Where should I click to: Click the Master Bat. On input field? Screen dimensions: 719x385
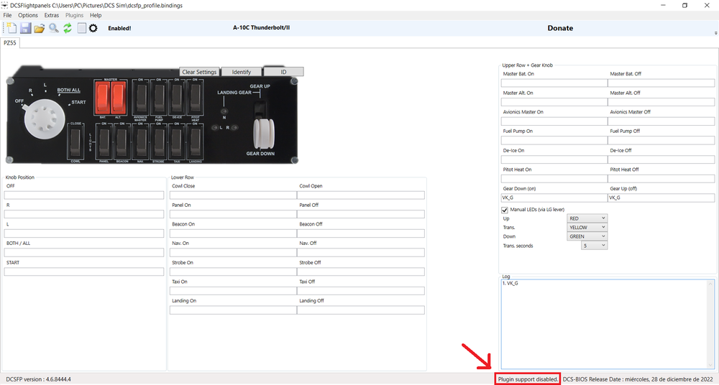pyautogui.click(x=554, y=83)
